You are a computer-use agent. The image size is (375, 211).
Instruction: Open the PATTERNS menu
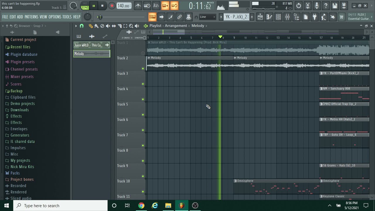point(31,17)
